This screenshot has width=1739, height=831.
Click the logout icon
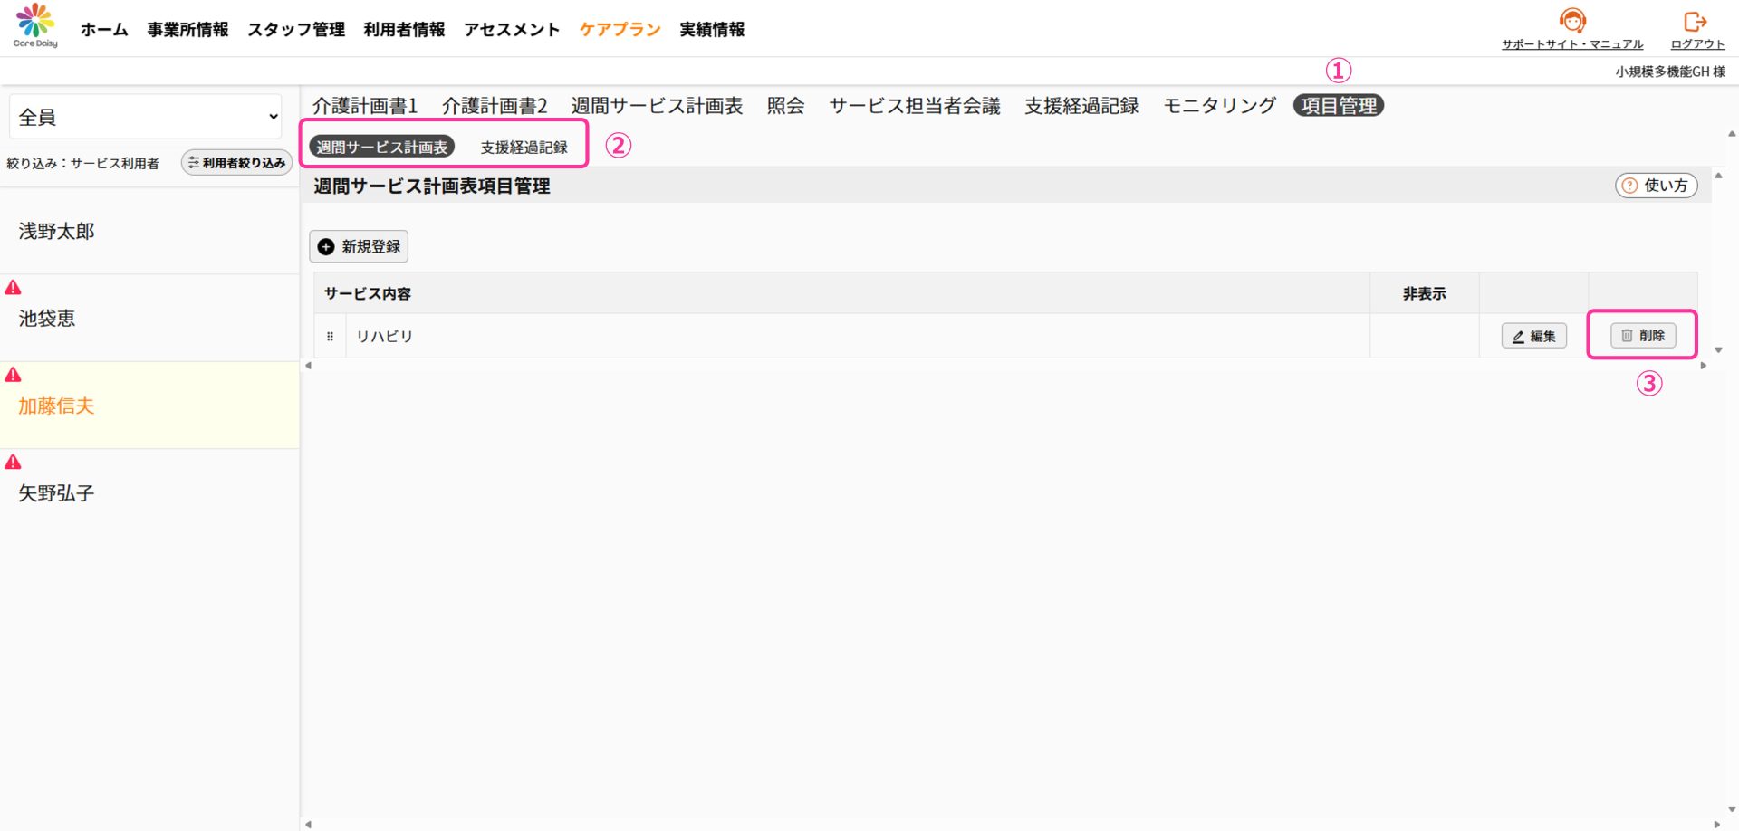pos(1695,22)
